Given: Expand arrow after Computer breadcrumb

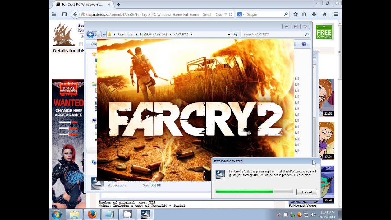Looking at the screenshot, I should pos(137,35).
